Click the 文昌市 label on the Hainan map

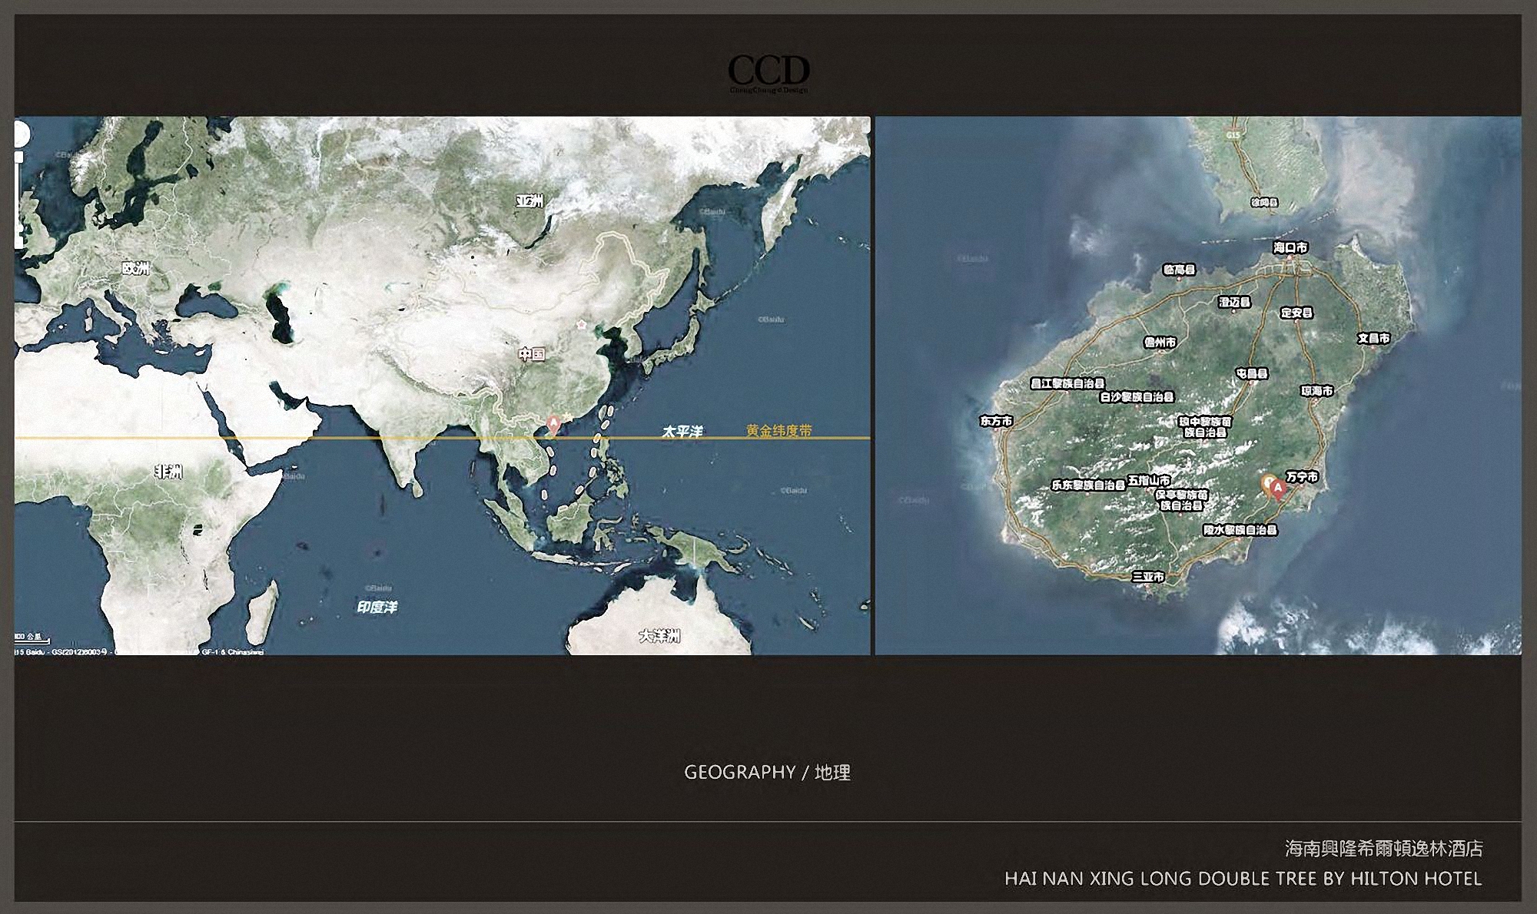[1373, 338]
